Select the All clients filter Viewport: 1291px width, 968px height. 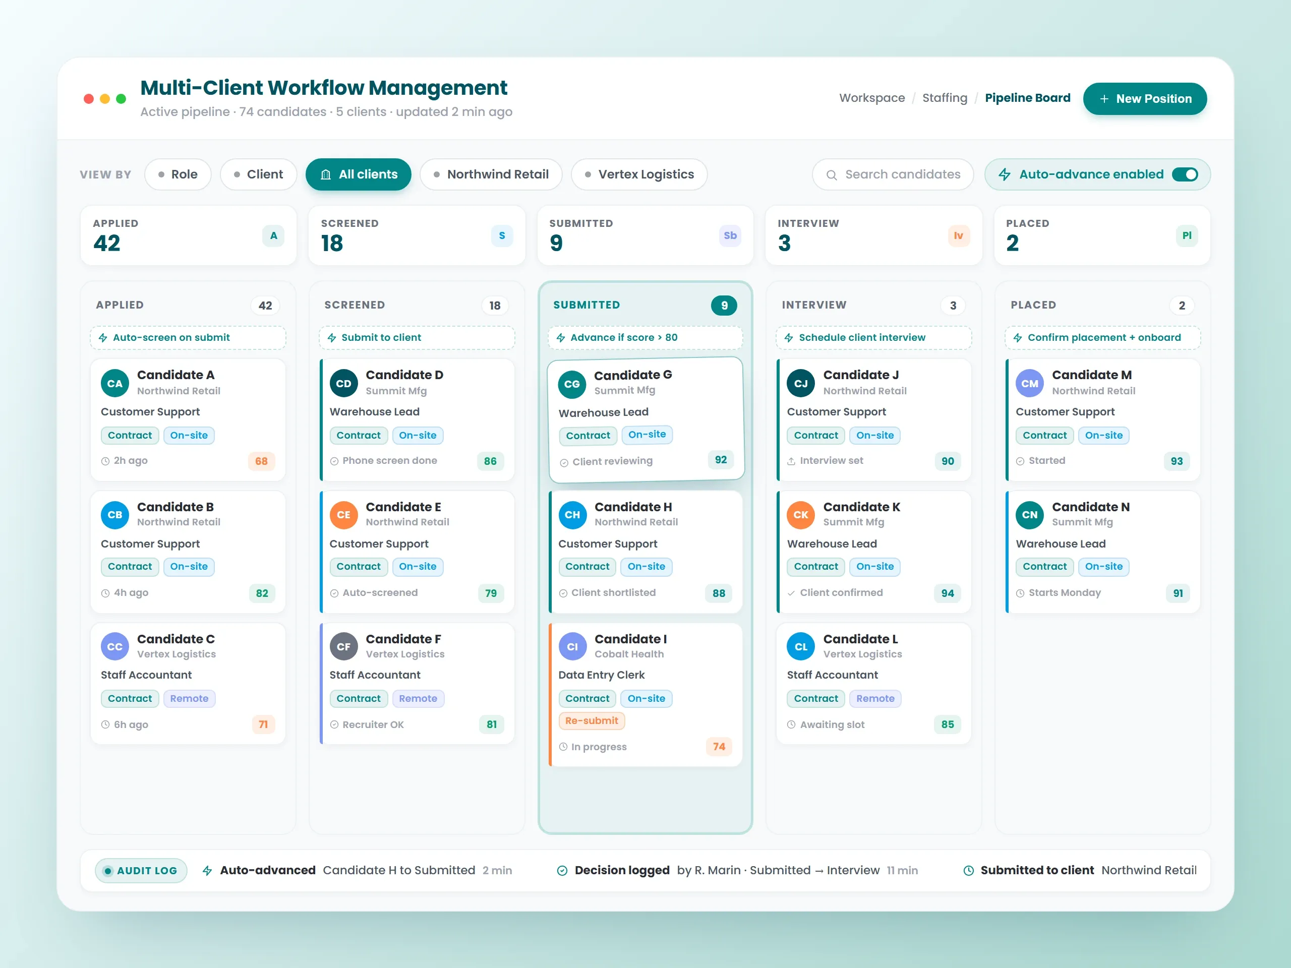[x=359, y=174]
